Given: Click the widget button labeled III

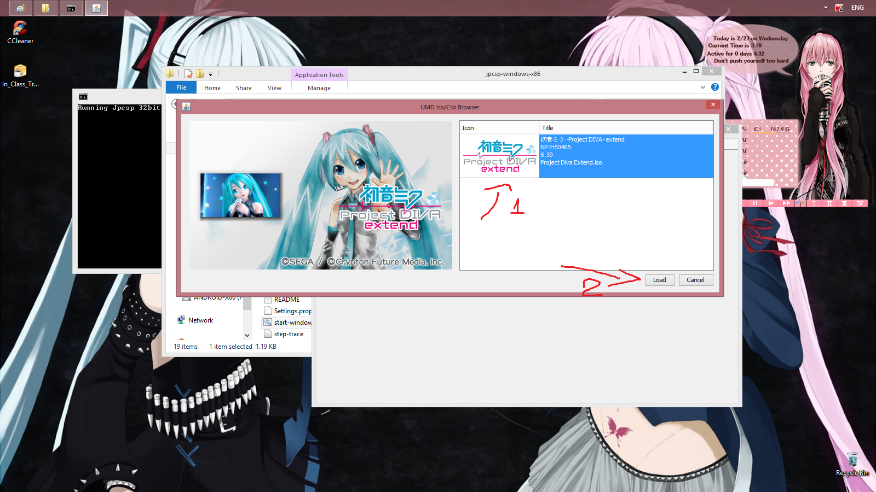Looking at the screenshot, I should (x=844, y=203).
